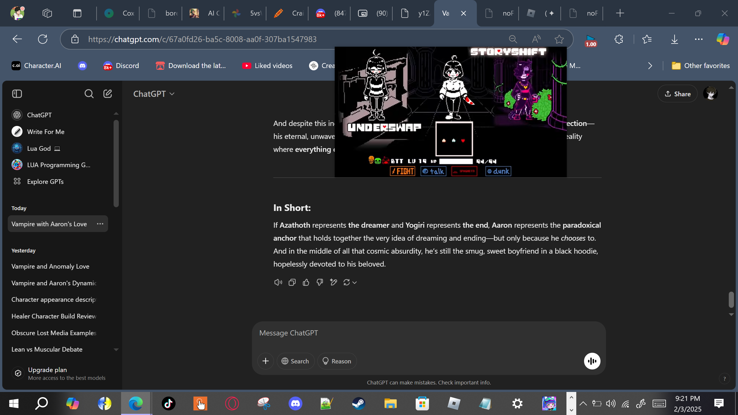Open the regenerate response dropdown
The width and height of the screenshot is (738, 415).
[350, 282]
